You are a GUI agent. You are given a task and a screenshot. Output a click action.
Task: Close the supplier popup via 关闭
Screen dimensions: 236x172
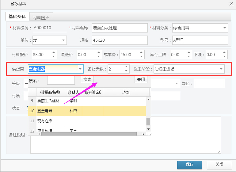pos(141,80)
